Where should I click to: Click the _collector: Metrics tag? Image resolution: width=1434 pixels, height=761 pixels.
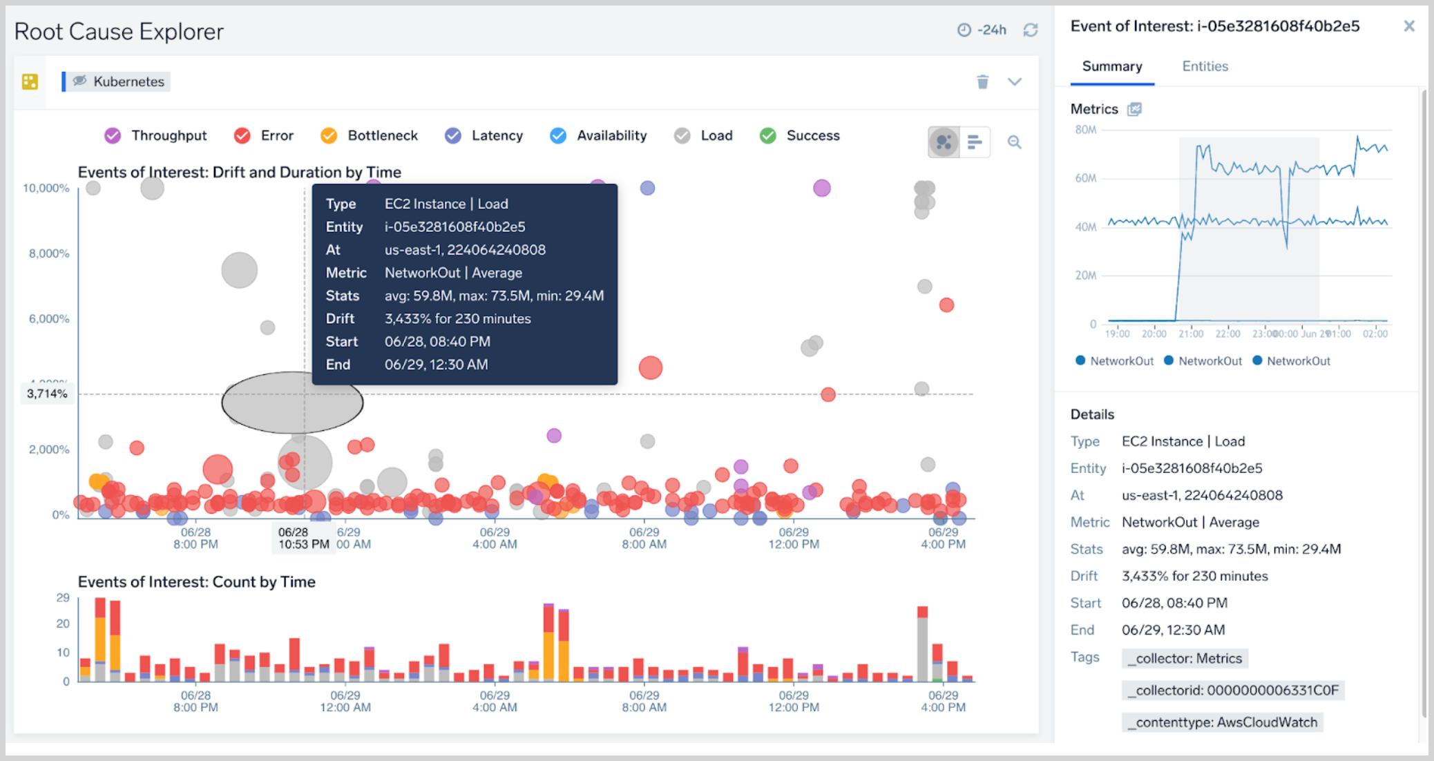point(1184,658)
